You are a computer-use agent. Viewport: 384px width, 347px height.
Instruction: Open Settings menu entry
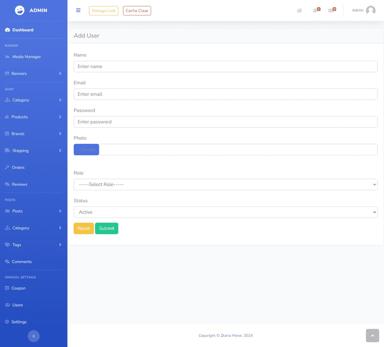[x=19, y=322]
